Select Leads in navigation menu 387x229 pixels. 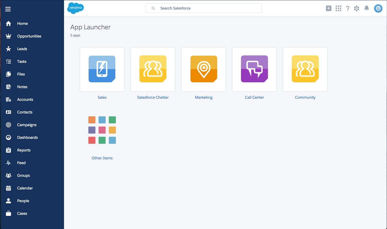pyautogui.click(x=22, y=49)
